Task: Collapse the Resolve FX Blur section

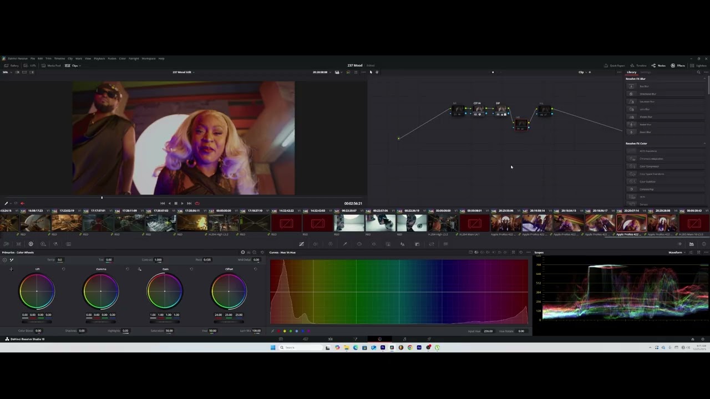Action: [704, 79]
